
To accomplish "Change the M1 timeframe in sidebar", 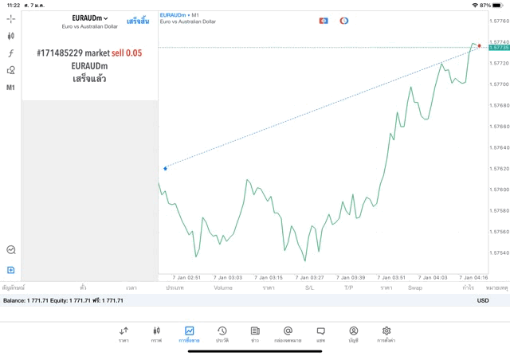I will click(x=11, y=88).
